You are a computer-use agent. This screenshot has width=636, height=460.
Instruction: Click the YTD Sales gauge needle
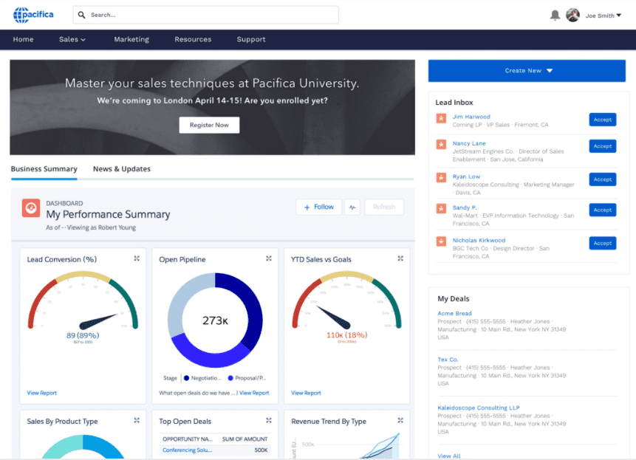coord(333,317)
